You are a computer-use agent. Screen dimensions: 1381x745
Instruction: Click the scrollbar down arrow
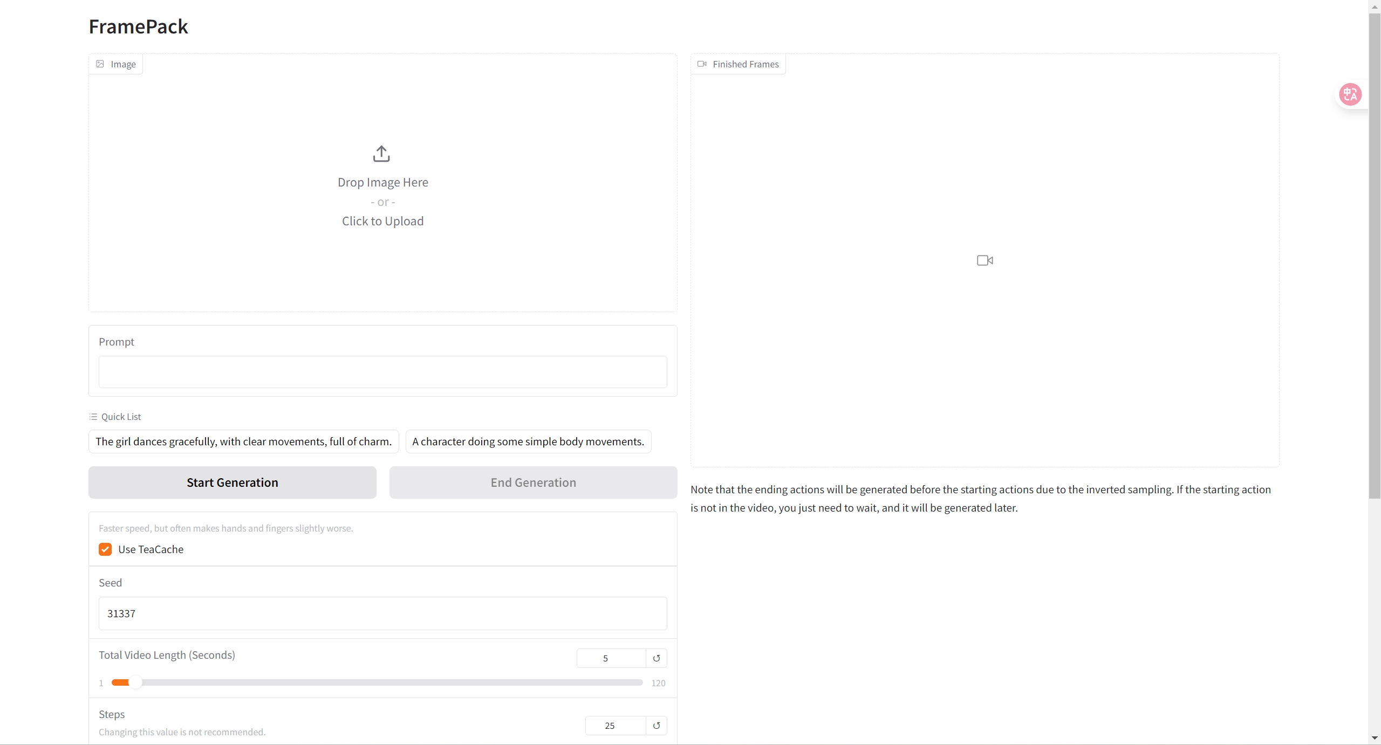pos(1374,738)
